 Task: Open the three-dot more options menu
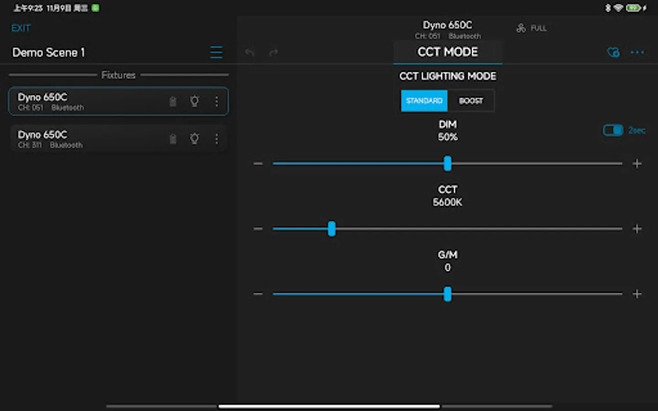point(637,53)
